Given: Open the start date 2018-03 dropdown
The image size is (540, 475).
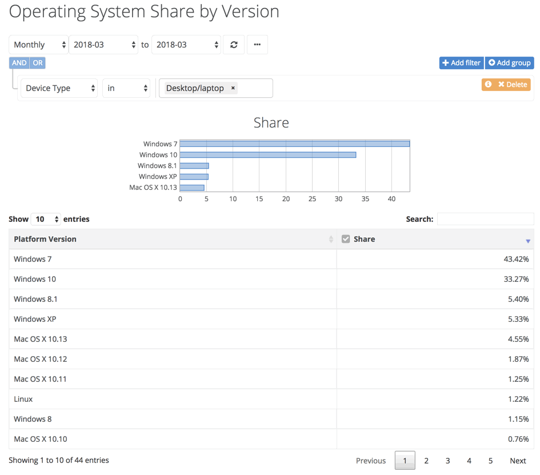Looking at the screenshot, I should pos(103,45).
